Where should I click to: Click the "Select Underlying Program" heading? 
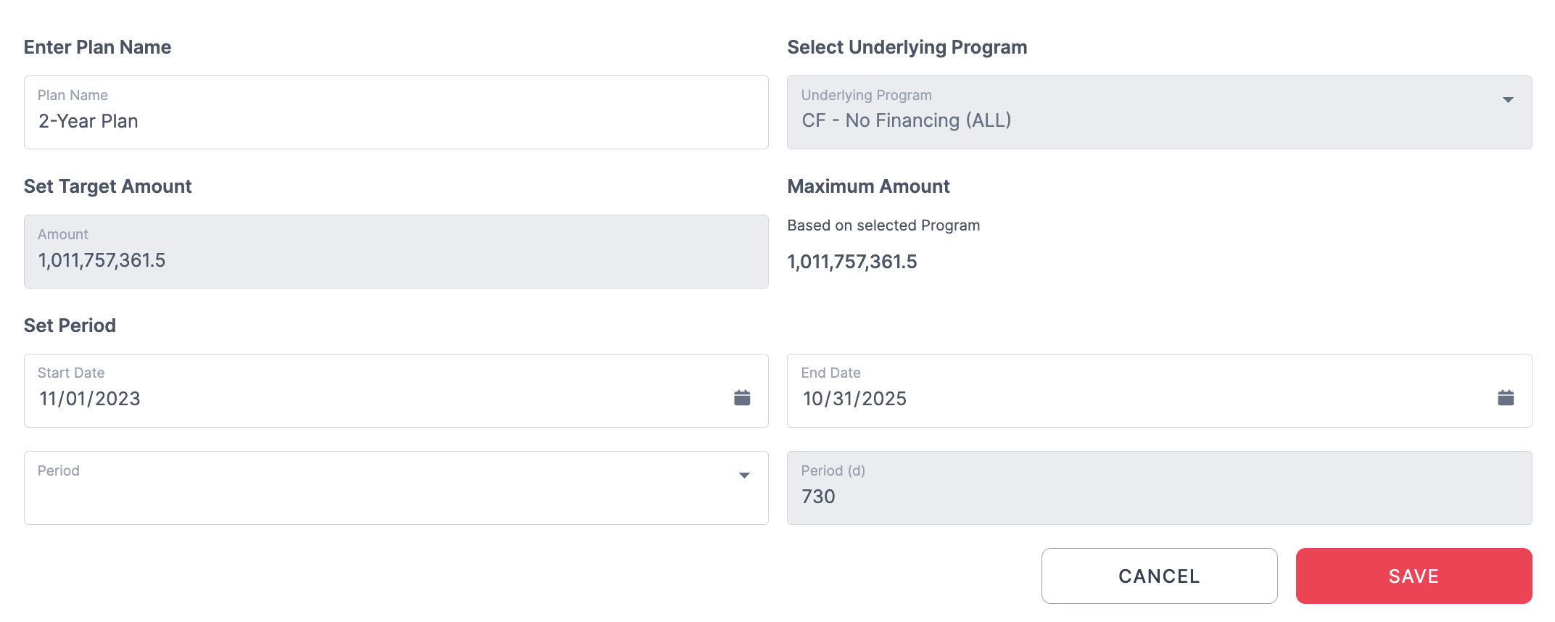[907, 47]
